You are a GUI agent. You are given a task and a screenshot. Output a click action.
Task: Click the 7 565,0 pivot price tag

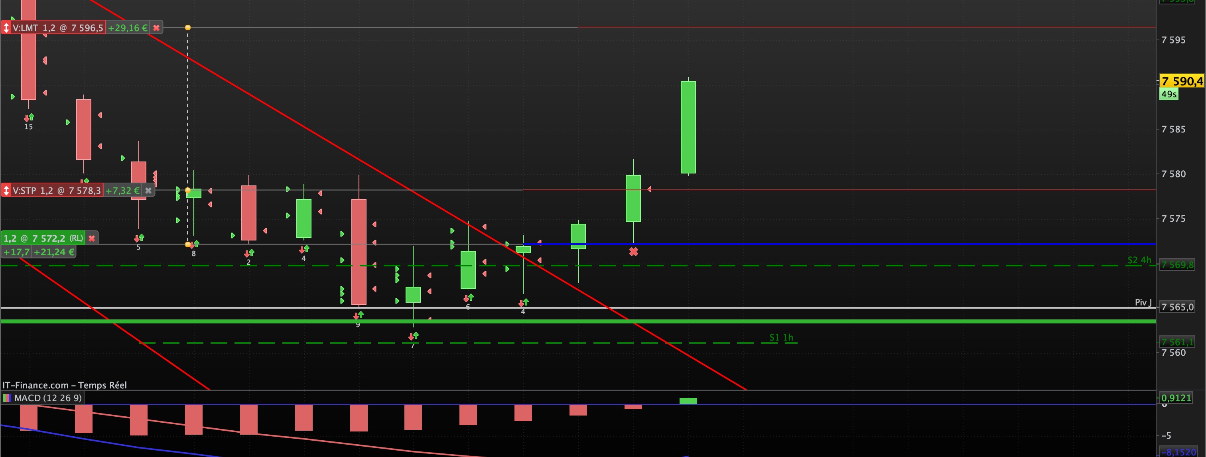(1177, 307)
